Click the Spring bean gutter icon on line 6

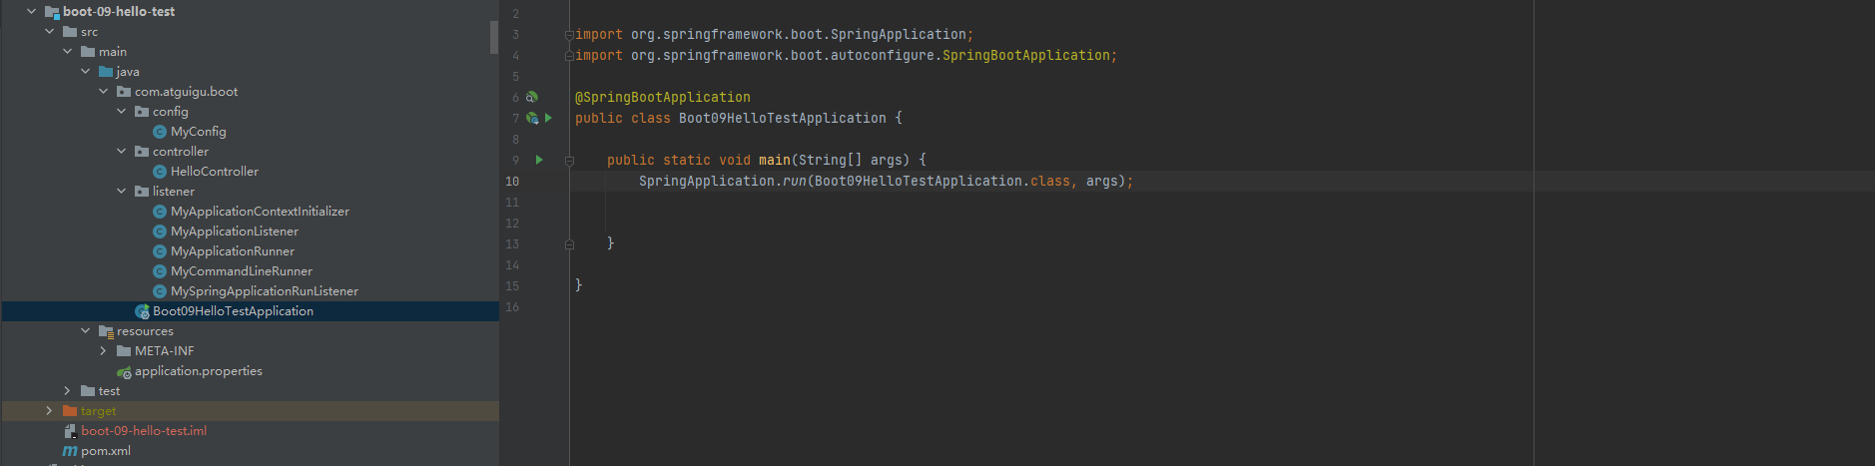tap(532, 97)
